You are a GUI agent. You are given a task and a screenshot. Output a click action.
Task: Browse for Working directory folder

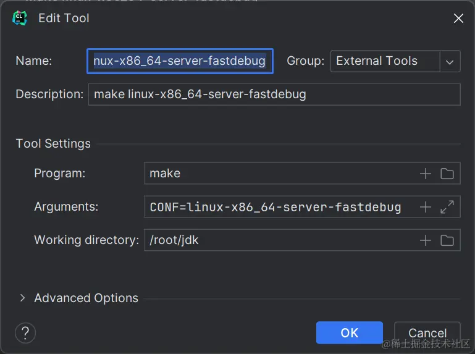click(447, 241)
